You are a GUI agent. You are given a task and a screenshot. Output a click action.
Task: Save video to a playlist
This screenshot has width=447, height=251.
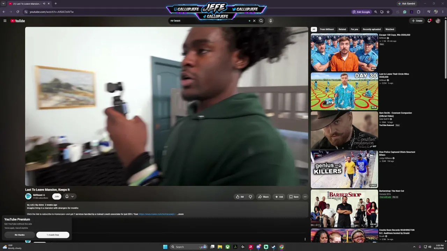tap(294, 197)
